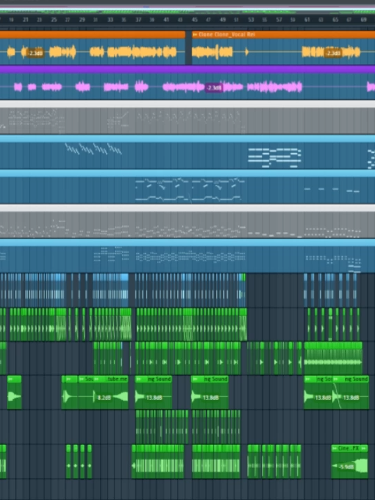
Task: Click the -5.9dB gain label on the Cine_FX clip
Action: click(x=347, y=467)
